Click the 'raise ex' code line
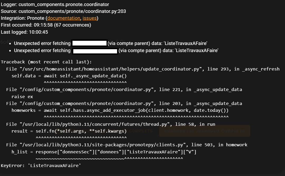 point(22,97)
